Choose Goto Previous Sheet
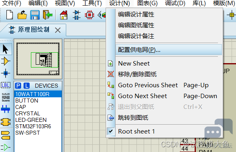 165,85
